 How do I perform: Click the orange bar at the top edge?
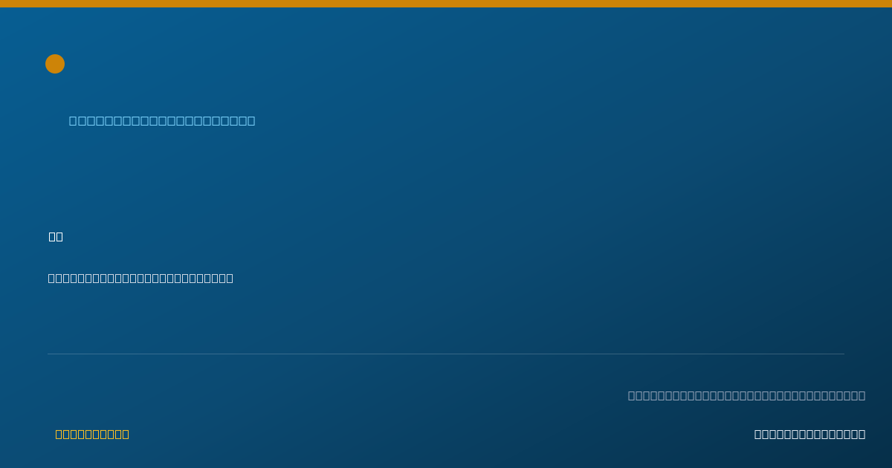click(x=446, y=4)
